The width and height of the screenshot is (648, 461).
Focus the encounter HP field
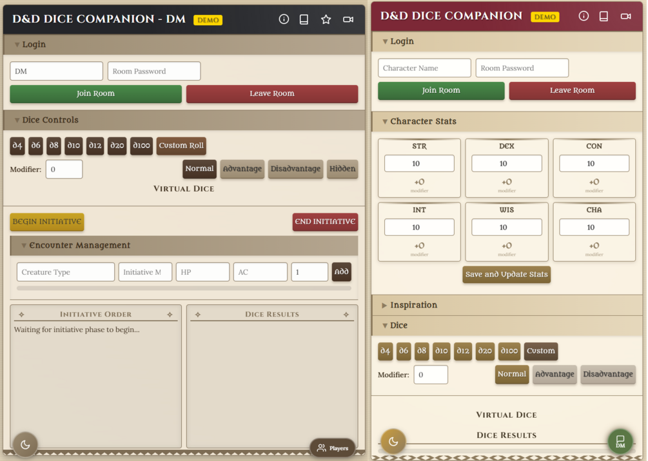click(x=202, y=272)
